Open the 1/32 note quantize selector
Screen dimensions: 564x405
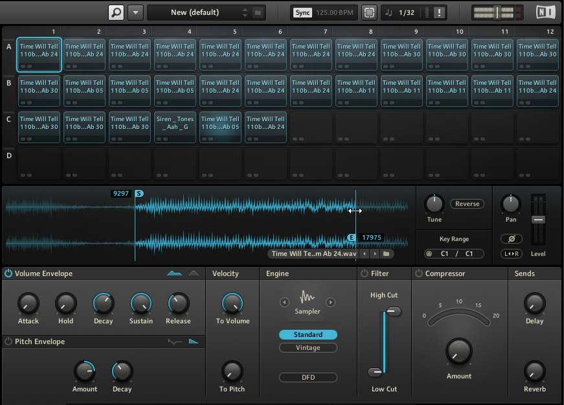[406, 12]
